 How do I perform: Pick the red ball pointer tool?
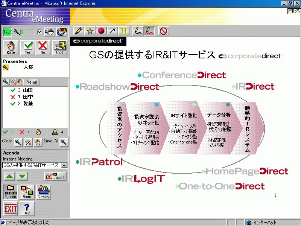point(101,31)
